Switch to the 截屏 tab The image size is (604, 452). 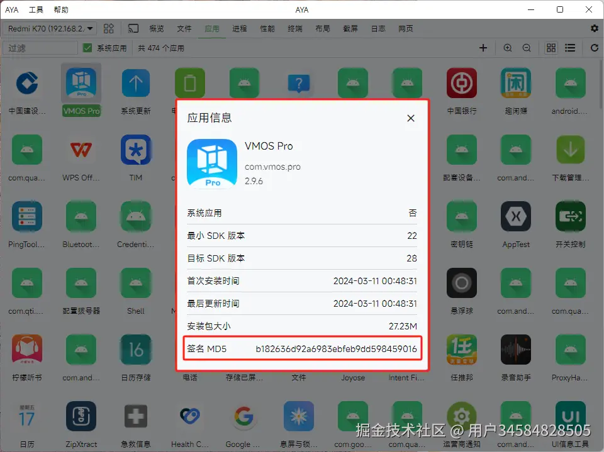[350, 28]
